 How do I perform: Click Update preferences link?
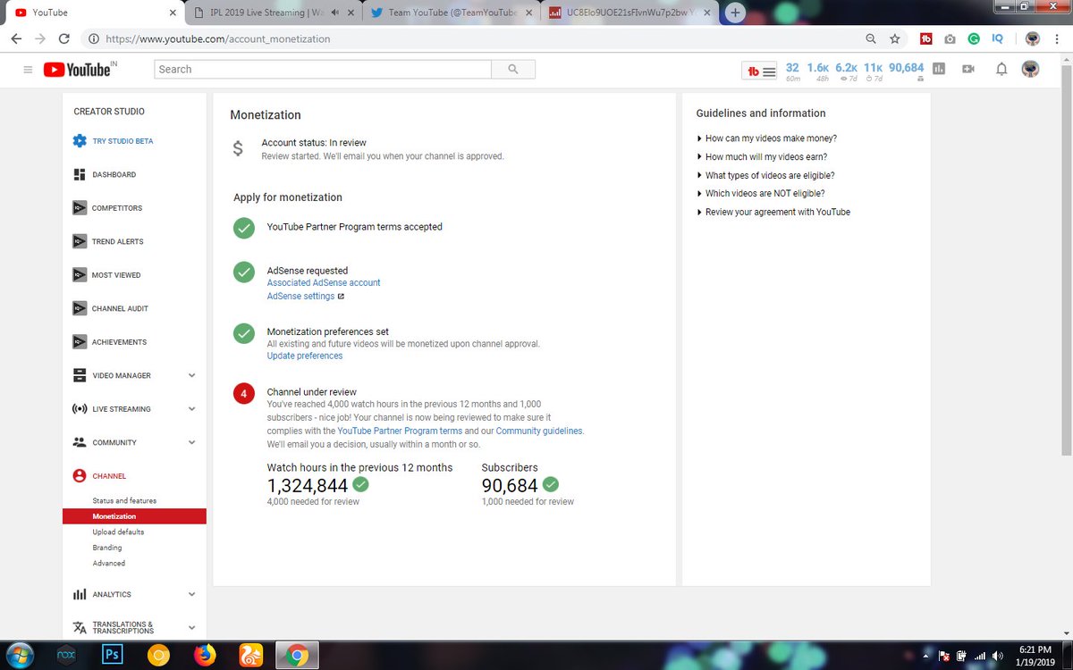305,356
